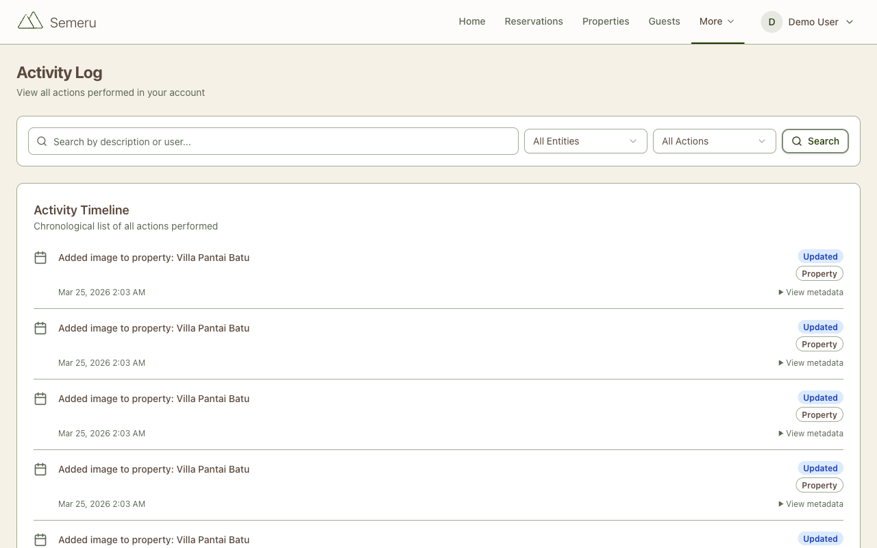
Task: Open the Demo User account menu
Action: pyautogui.click(x=808, y=22)
